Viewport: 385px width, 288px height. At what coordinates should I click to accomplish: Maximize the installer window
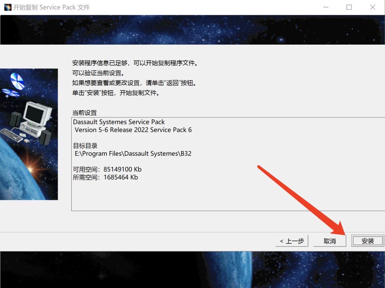349,7
